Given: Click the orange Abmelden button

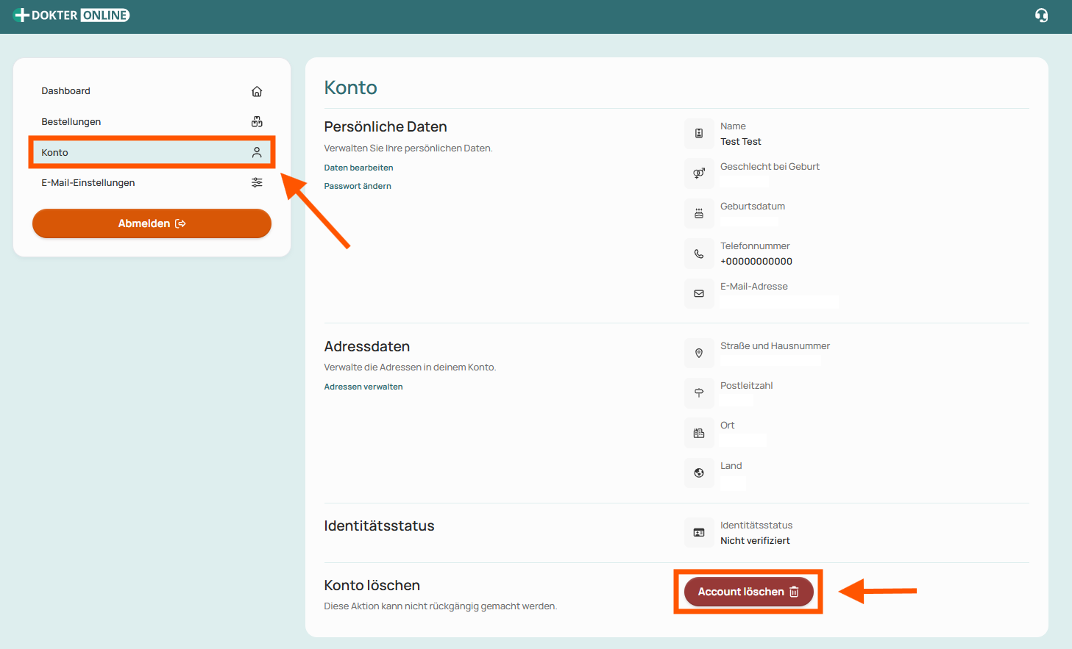Looking at the screenshot, I should click(x=152, y=223).
